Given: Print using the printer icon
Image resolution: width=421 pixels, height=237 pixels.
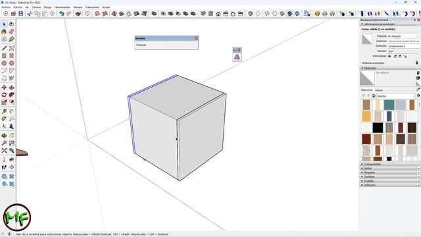Looking at the screenshot, I should coord(78,13).
